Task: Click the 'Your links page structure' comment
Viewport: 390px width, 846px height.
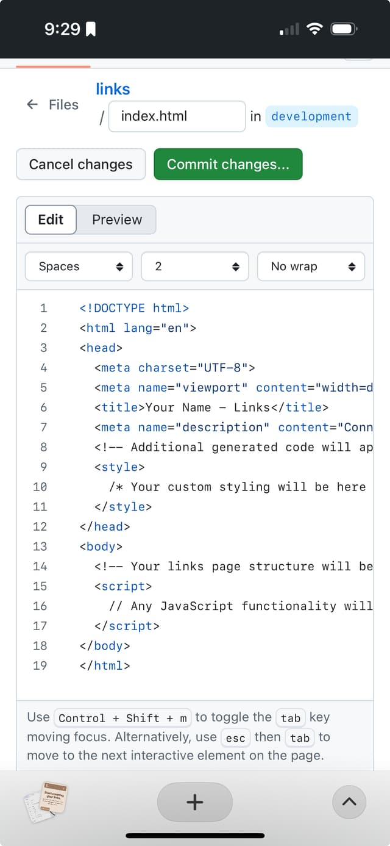Action: 233,566
